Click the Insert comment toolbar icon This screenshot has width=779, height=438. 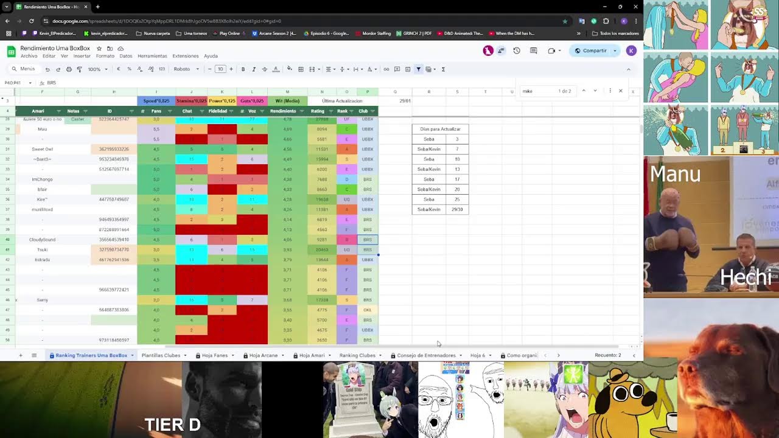coord(397,69)
